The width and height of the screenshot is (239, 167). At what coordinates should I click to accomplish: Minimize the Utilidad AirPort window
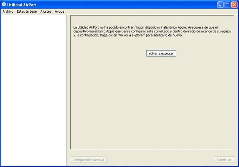coord(220,5)
